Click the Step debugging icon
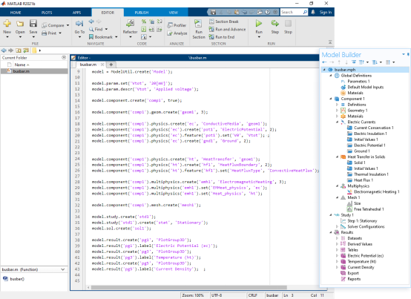Viewport: 411px width, 299px height. coord(274,24)
